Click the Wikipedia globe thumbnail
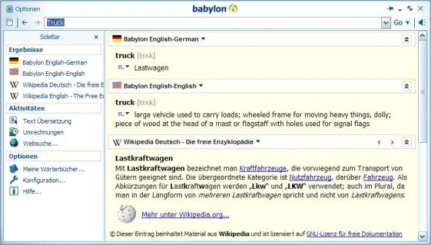431x245 pixels. pos(127,213)
